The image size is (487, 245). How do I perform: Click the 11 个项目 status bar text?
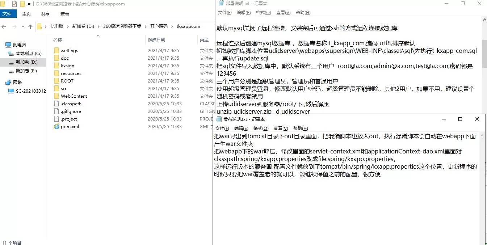pyautogui.click(x=12, y=242)
